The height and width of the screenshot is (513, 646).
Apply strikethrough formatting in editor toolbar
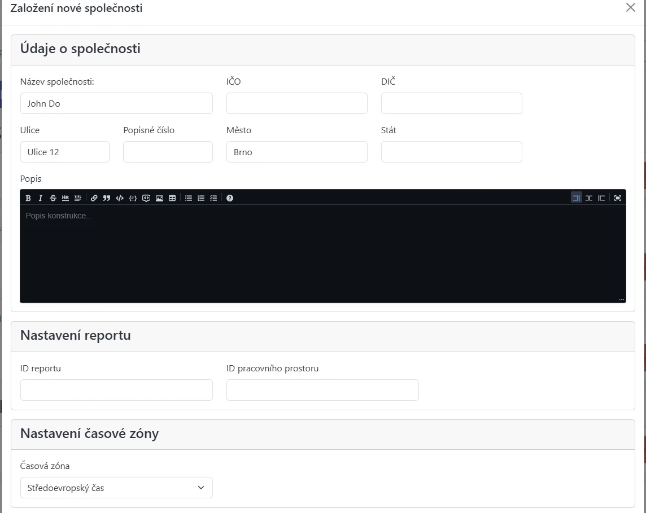53,198
